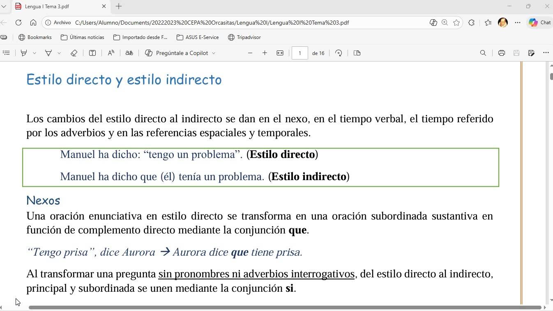The width and height of the screenshot is (553, 311).
Task: Toggle fit to width for the PDF
Action: point(280,53)
